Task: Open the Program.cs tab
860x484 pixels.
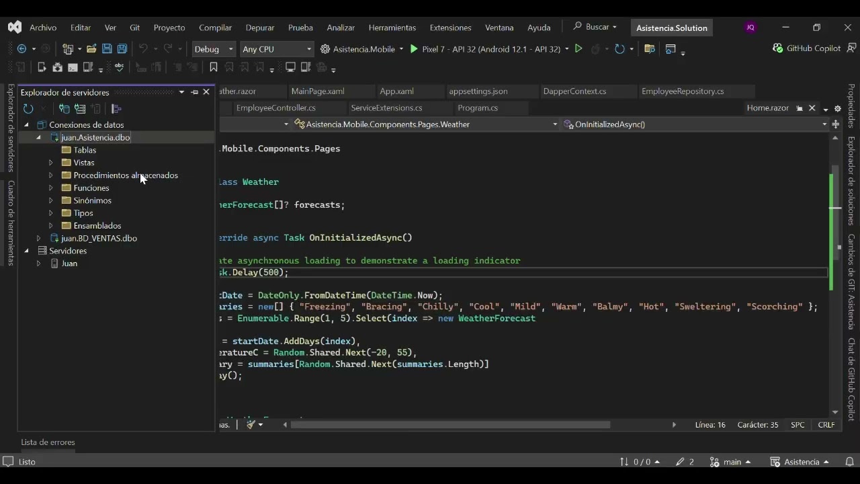Action: [x=478, y=108]
